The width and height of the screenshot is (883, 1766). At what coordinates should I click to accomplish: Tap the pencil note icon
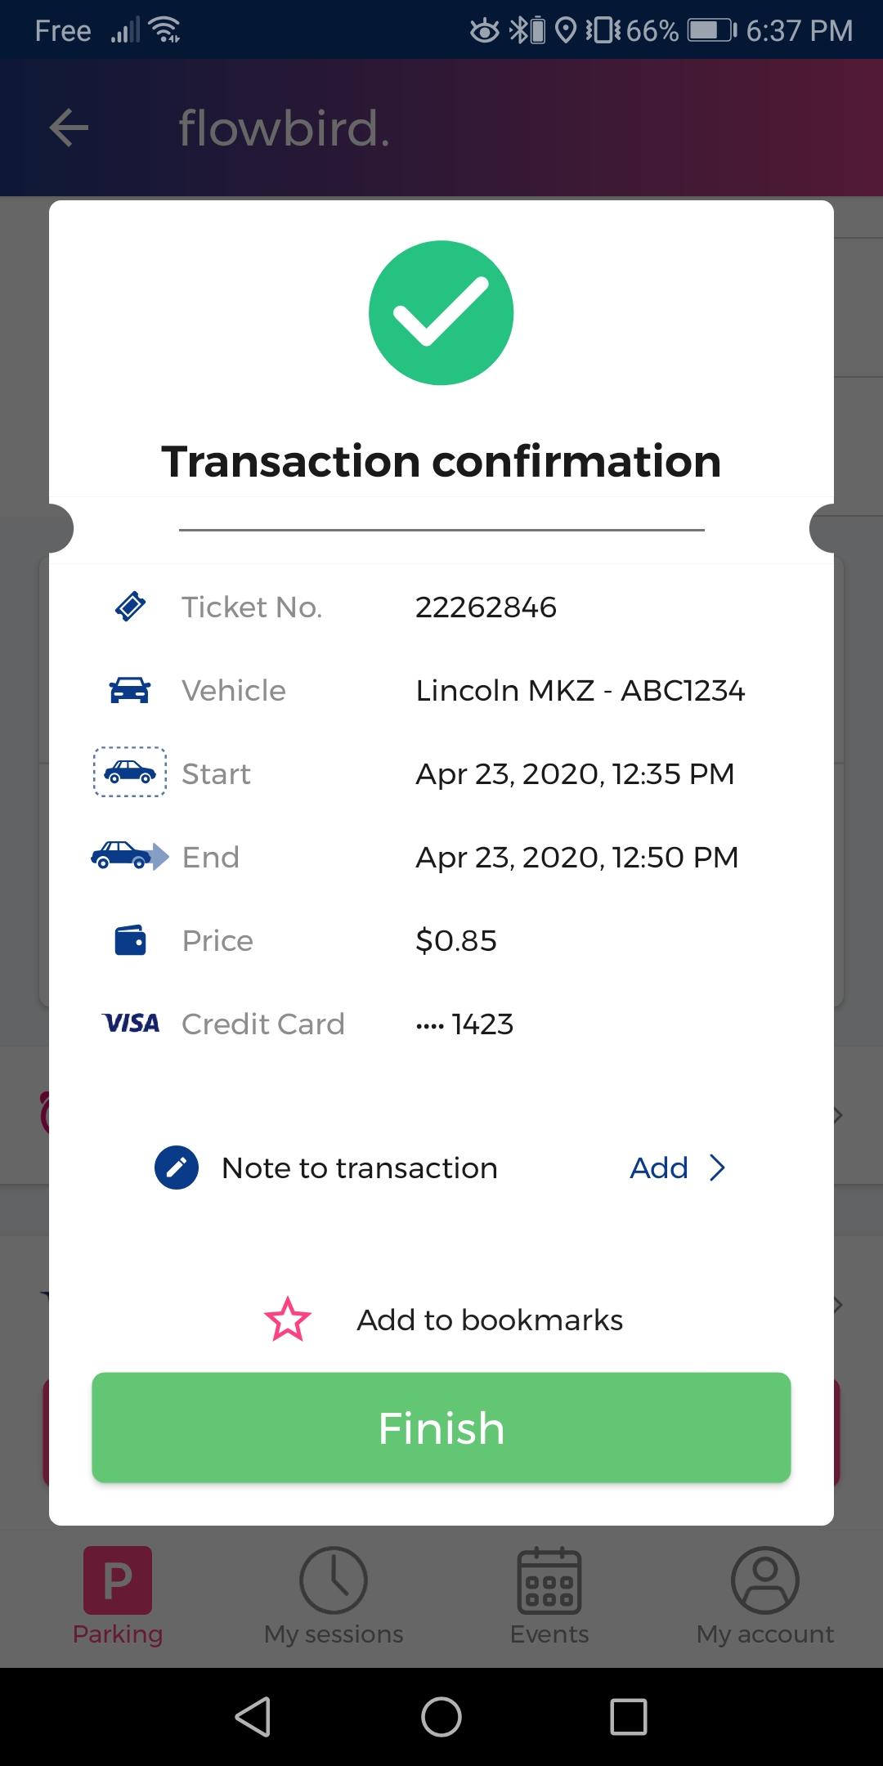pyautogui.click(x=177, y=1168)
